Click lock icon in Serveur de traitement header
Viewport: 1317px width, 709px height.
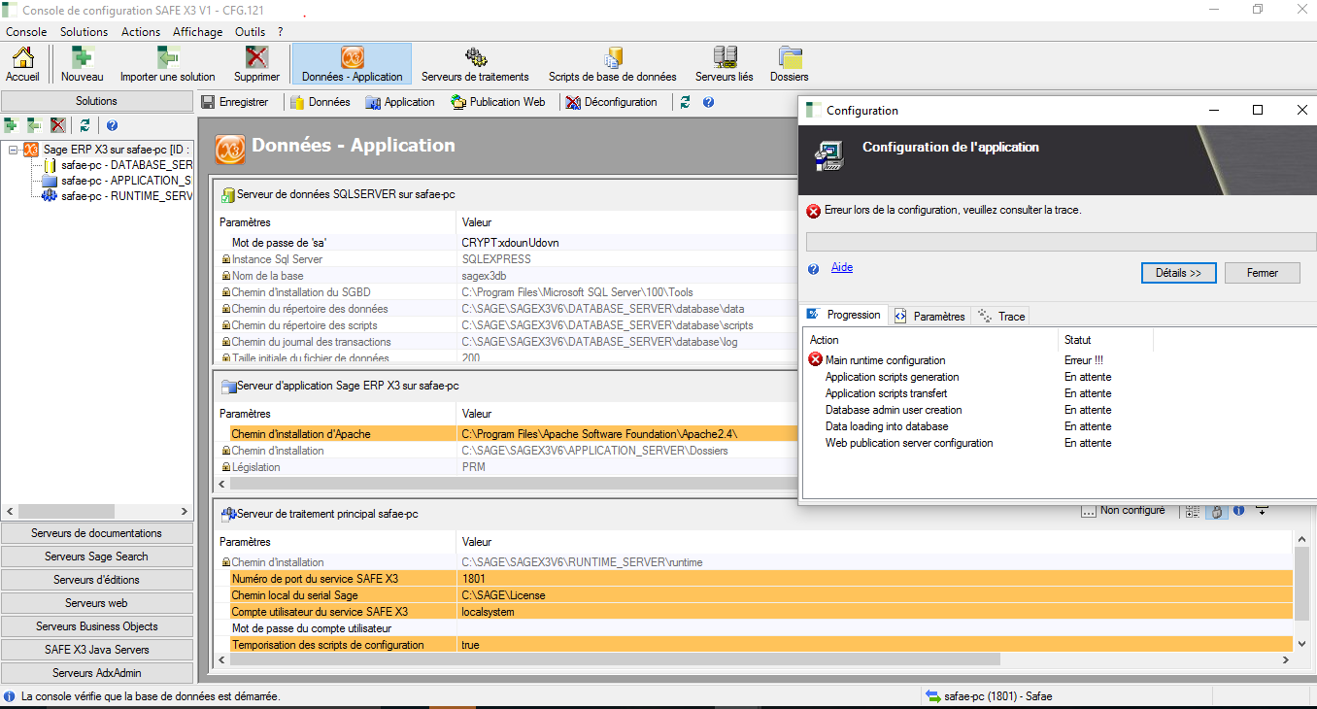tap(1216, 511)
